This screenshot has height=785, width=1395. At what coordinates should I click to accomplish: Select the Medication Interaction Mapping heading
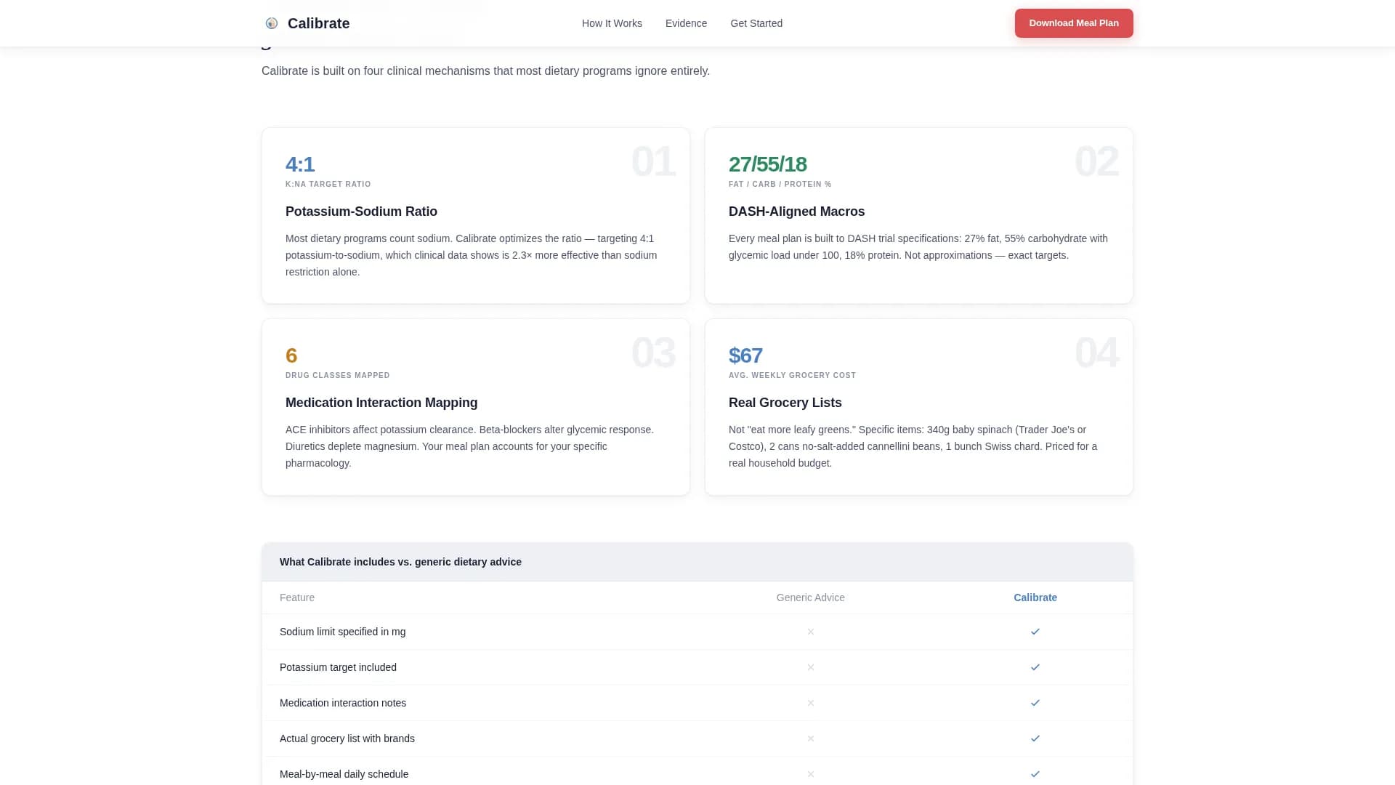pos(381,403)
